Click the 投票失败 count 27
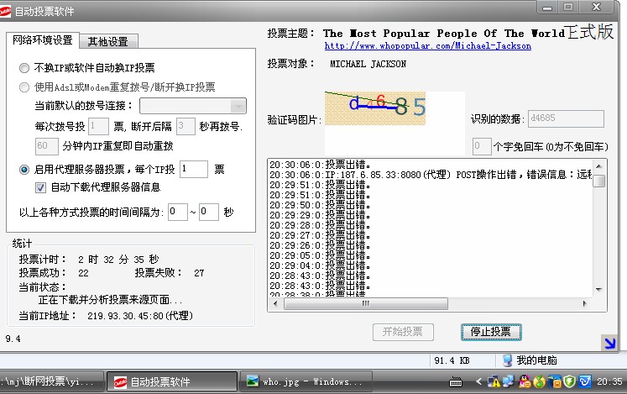The image size is (627, 394). click(x=199, y=273)
